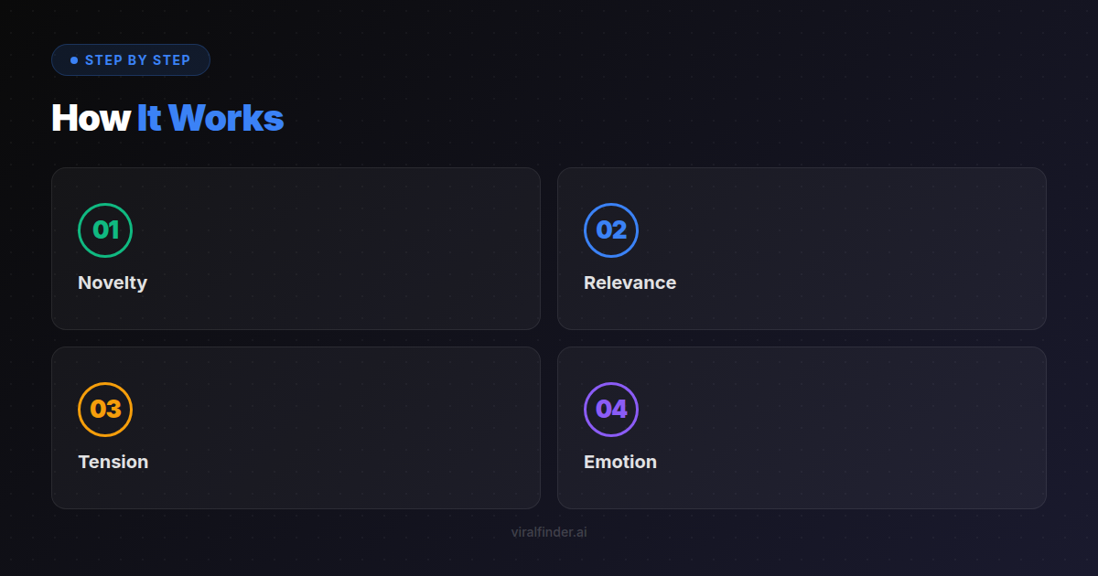Expand the Novelty step details
This screenshot has width=1098, height=576.
click(296, 248)
